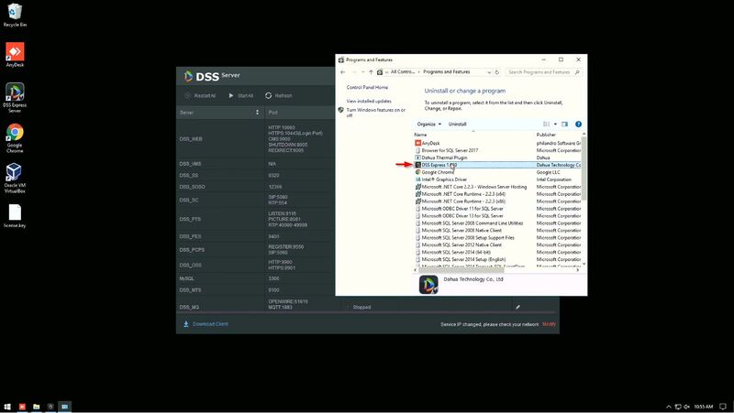
Task: Select the license.key file on desktop
Action: coord(15,216)
